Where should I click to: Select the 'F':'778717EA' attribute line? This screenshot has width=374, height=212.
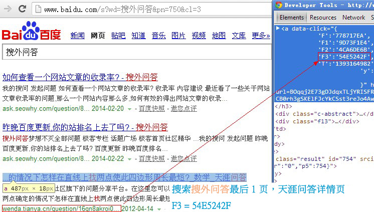[x=344, y=36]
